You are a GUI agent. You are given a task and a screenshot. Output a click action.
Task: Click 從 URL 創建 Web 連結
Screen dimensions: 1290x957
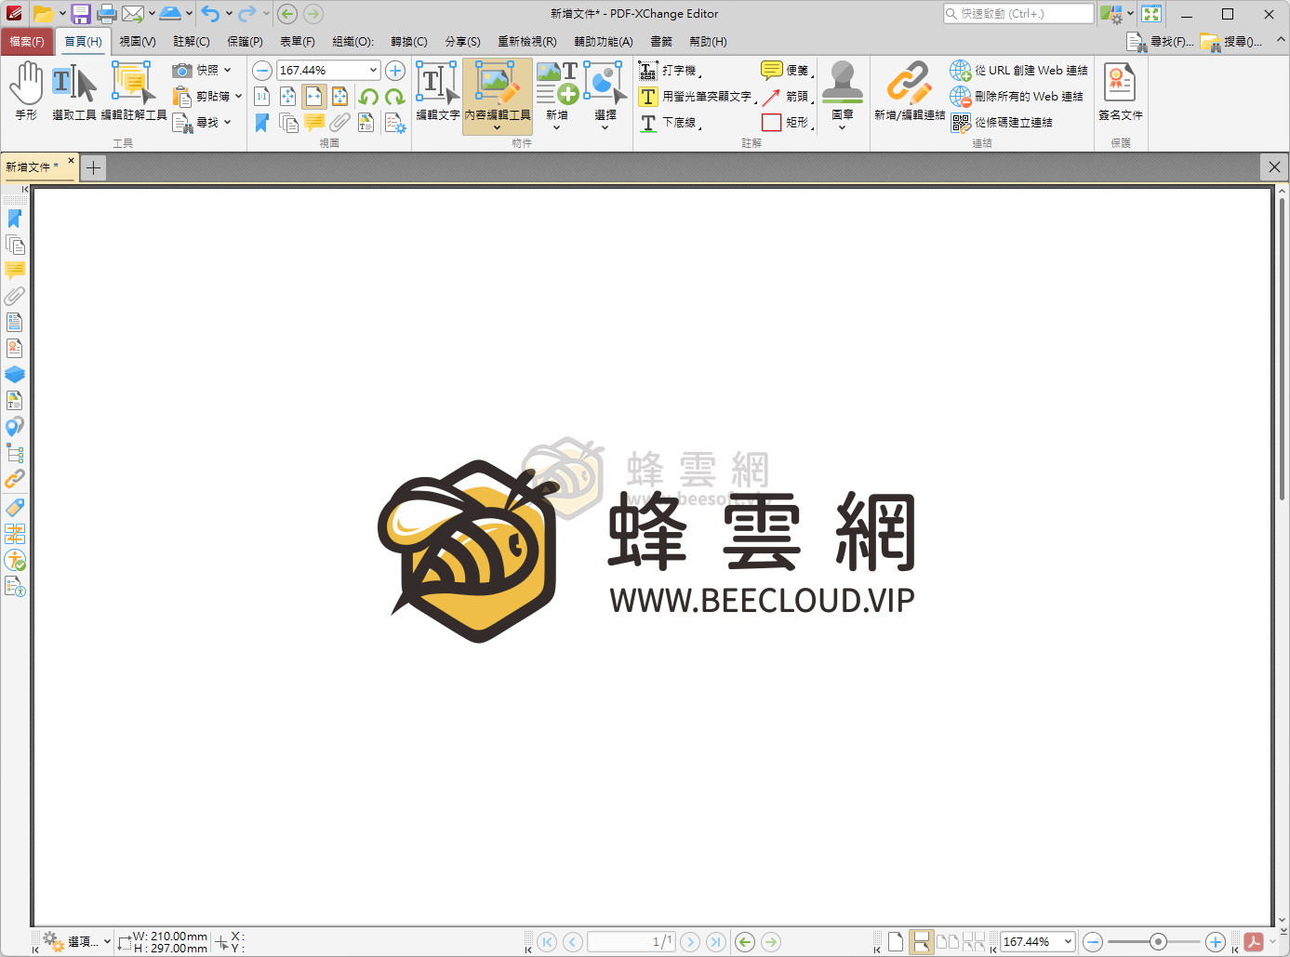[1018, 71]
